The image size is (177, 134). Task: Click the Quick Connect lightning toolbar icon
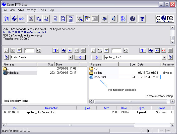pos(14,19)
